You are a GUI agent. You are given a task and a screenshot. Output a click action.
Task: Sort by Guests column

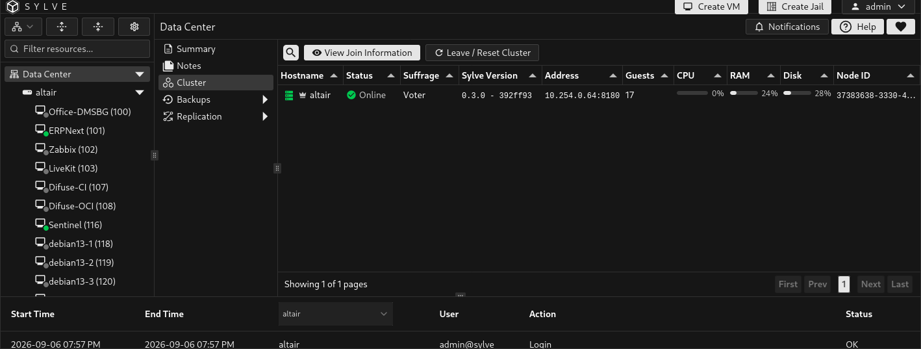tap(647, 75)
